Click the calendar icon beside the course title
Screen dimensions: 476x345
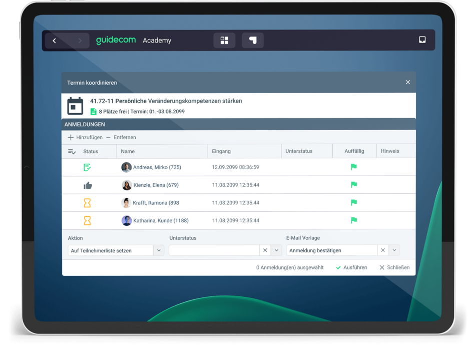(x=75, y=106)
